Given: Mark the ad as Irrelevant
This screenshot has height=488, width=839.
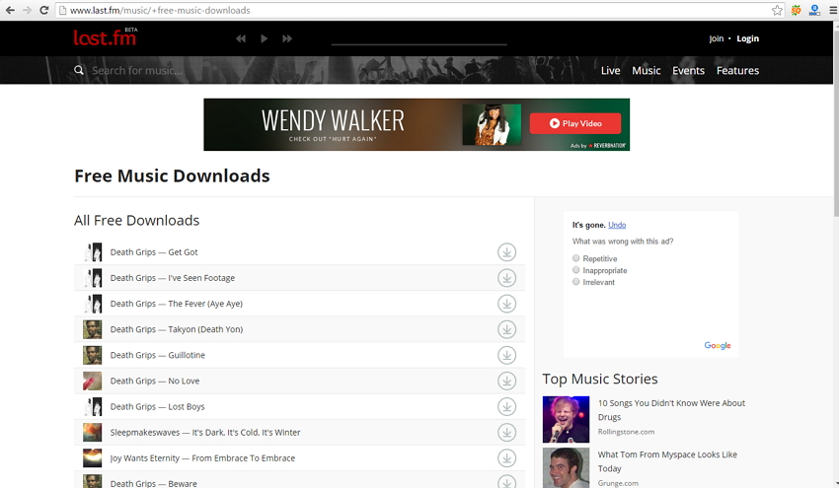Looking at the screenshot, I should [x=576, y=282].
